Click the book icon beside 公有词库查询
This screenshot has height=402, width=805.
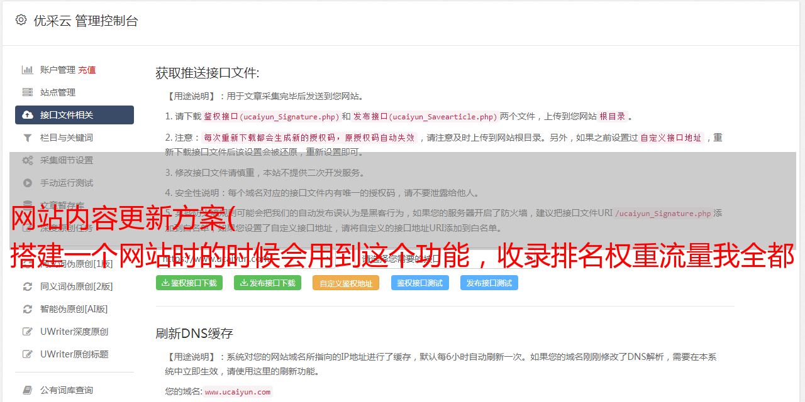(28, 390)
